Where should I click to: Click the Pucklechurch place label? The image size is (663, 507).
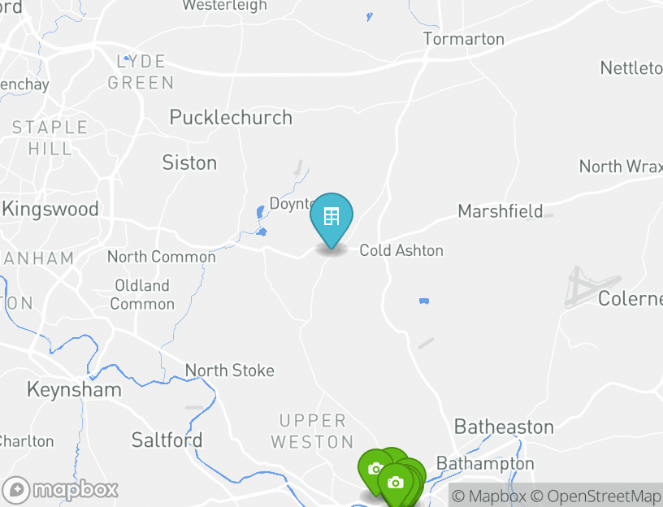click(x=231, y=118)
